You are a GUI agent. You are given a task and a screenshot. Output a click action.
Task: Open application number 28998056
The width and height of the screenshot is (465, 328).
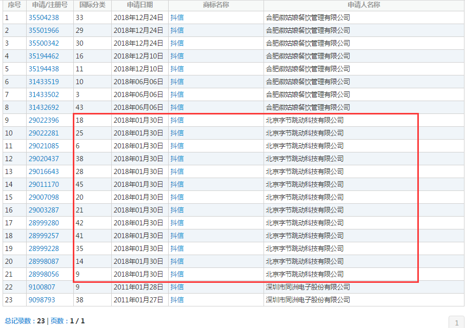44,274
